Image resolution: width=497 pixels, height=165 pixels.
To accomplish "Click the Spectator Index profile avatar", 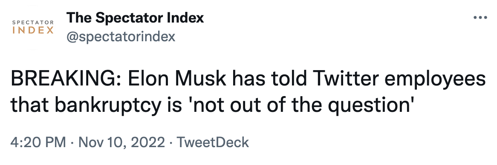I will [x=33, y=28].
